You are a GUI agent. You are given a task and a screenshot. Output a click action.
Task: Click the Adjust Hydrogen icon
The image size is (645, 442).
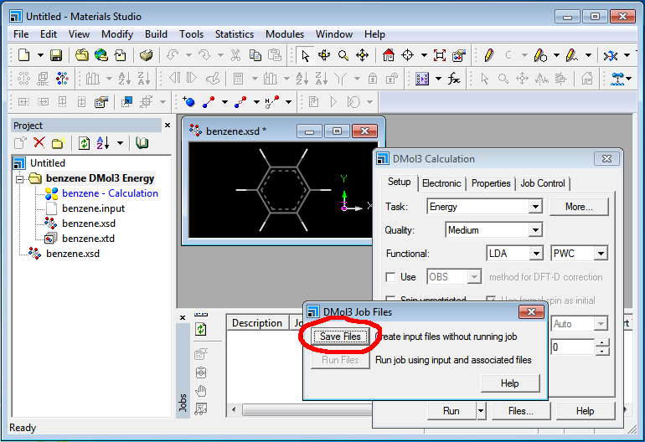pos(272,101)
